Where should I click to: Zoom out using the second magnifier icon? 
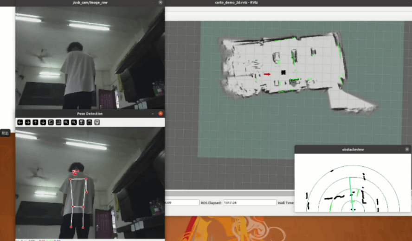point(74,122)
